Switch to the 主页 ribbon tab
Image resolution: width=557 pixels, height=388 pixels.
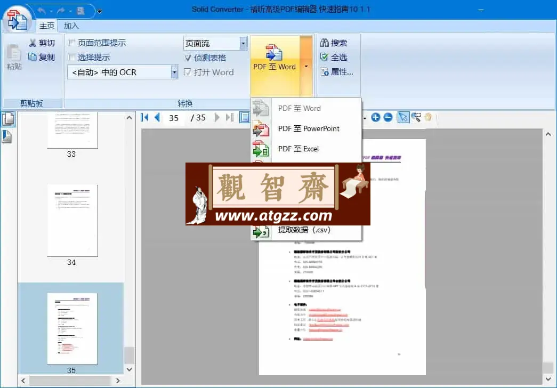[x=47, y=26]
